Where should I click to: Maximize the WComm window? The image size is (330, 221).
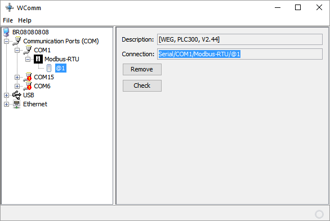pos(298,8)
